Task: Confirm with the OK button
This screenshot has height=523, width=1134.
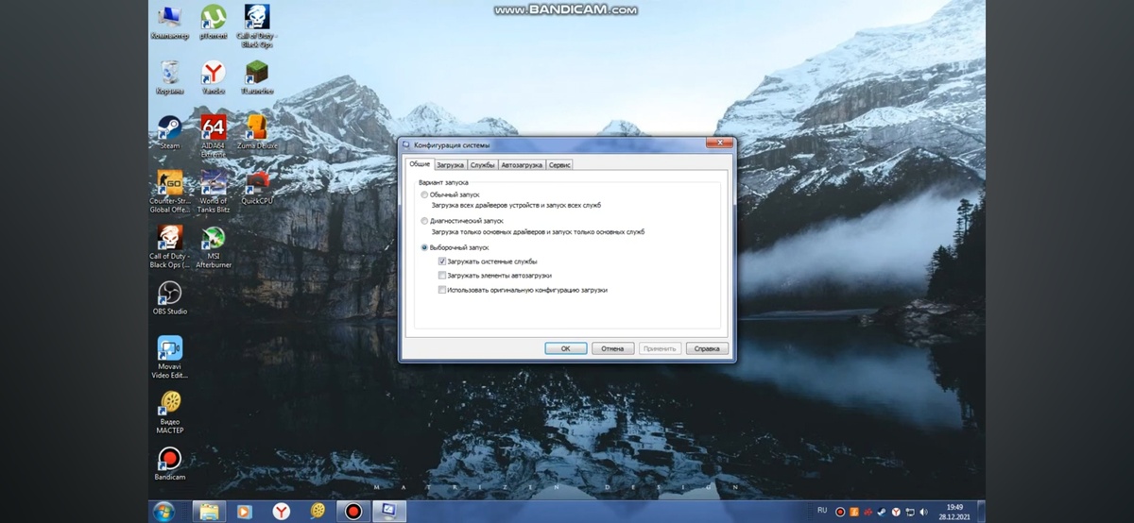Action: pyautogui.click(x=566, y=348)
